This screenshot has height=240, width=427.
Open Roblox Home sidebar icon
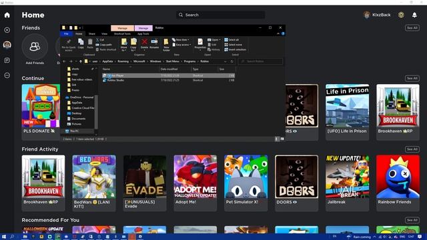tap(7, 15)
